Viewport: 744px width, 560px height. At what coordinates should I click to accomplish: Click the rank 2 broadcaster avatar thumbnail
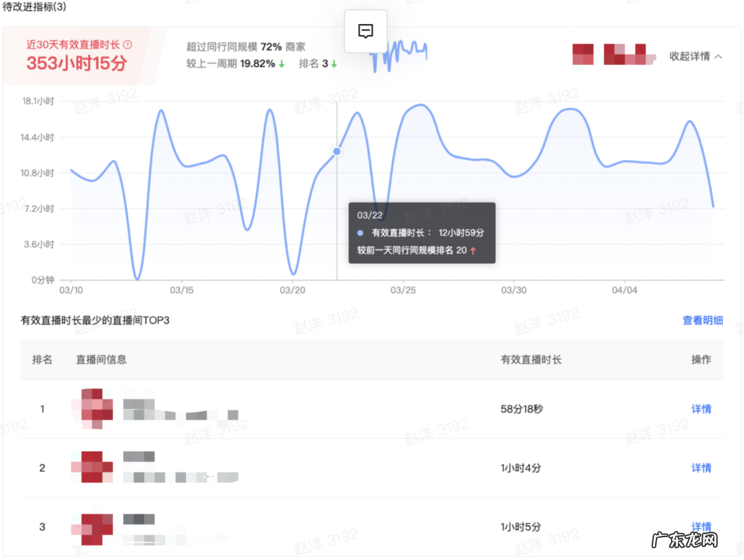point(92,468)
